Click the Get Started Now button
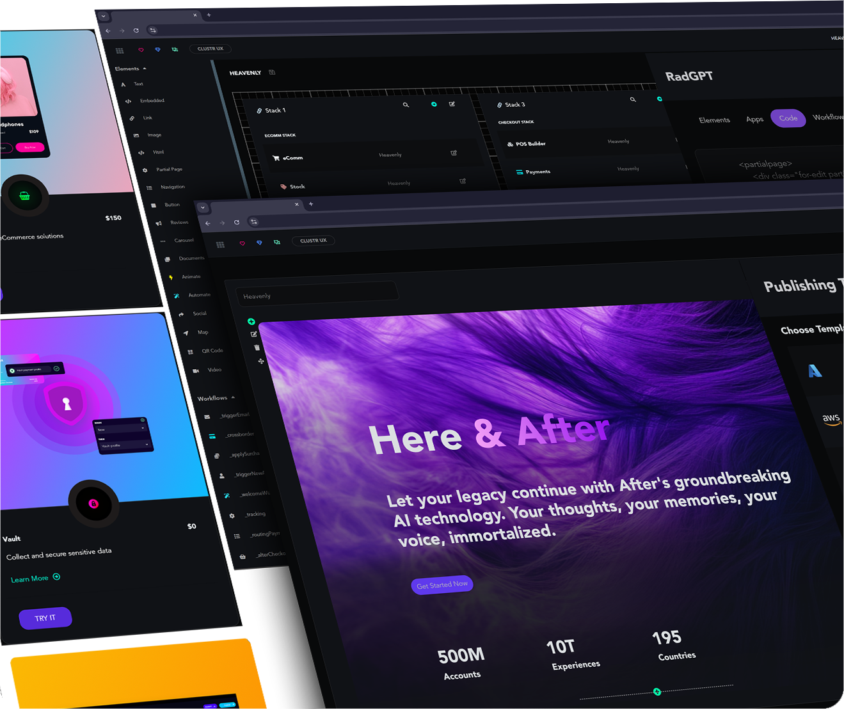 (442, 585)
